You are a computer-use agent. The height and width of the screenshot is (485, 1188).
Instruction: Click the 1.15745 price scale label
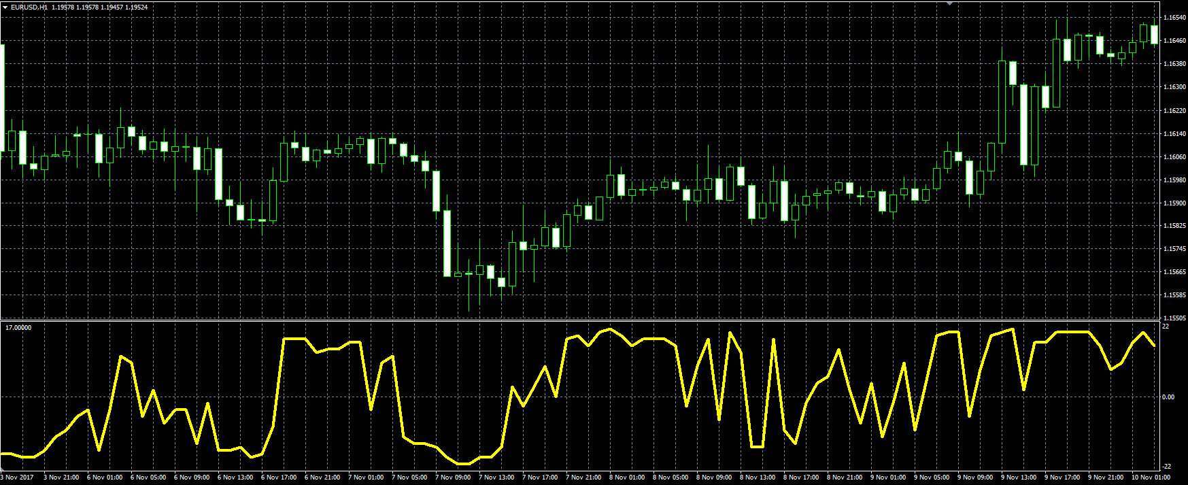[1175, 249]
